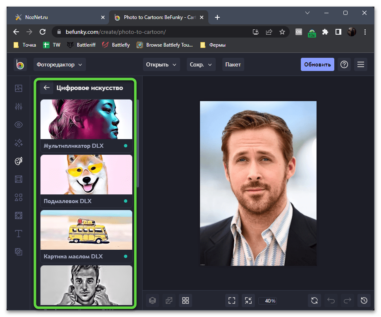Select the Мультипликатор DLX effect thumbnail
381x317 pixels.
point(86,119)
